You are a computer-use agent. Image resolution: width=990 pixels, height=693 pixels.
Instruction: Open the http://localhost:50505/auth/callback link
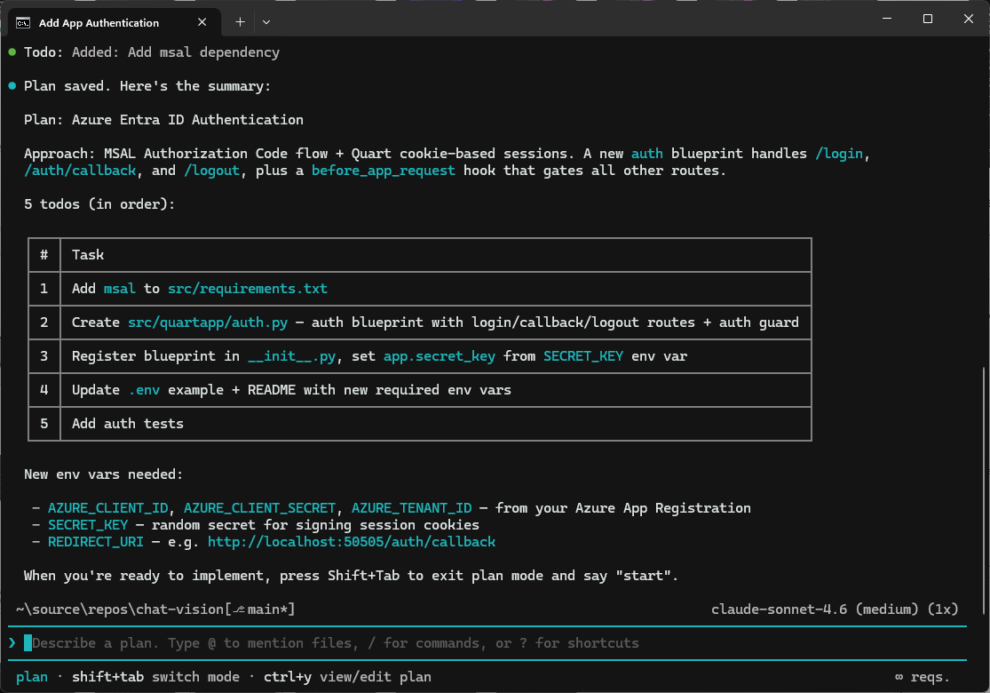(351, 541)
